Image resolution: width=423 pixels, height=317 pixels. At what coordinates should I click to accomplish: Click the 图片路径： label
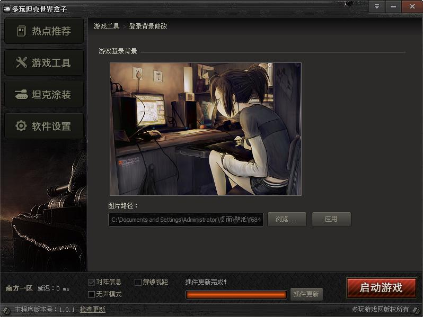click(x=123, y=206)
